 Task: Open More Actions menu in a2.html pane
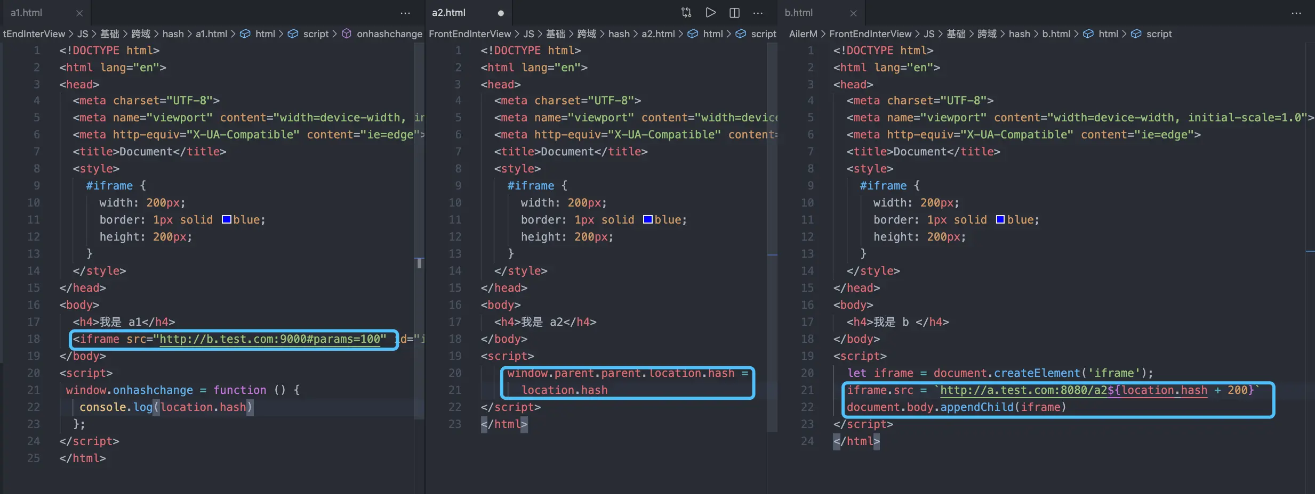click(x=758, y=13)
